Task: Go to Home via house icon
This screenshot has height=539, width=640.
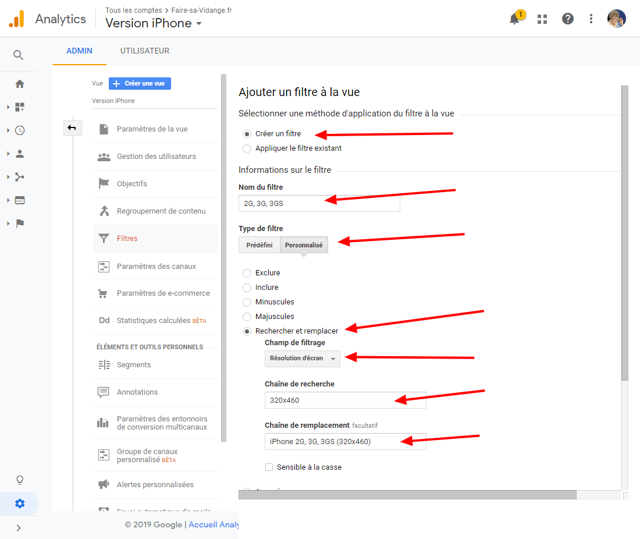Action: (x=20, y=84)
